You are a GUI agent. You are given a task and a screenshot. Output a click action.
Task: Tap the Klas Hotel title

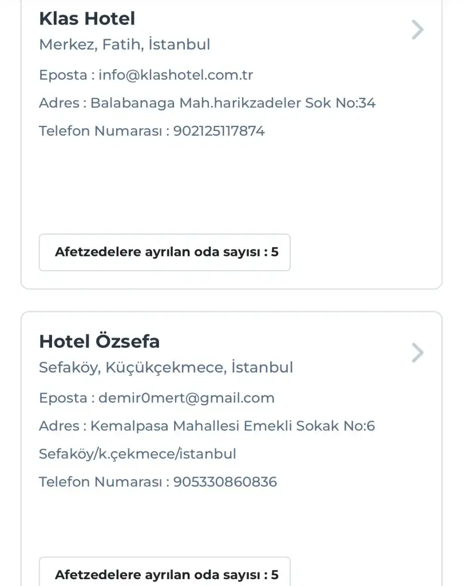click(87, 19)
